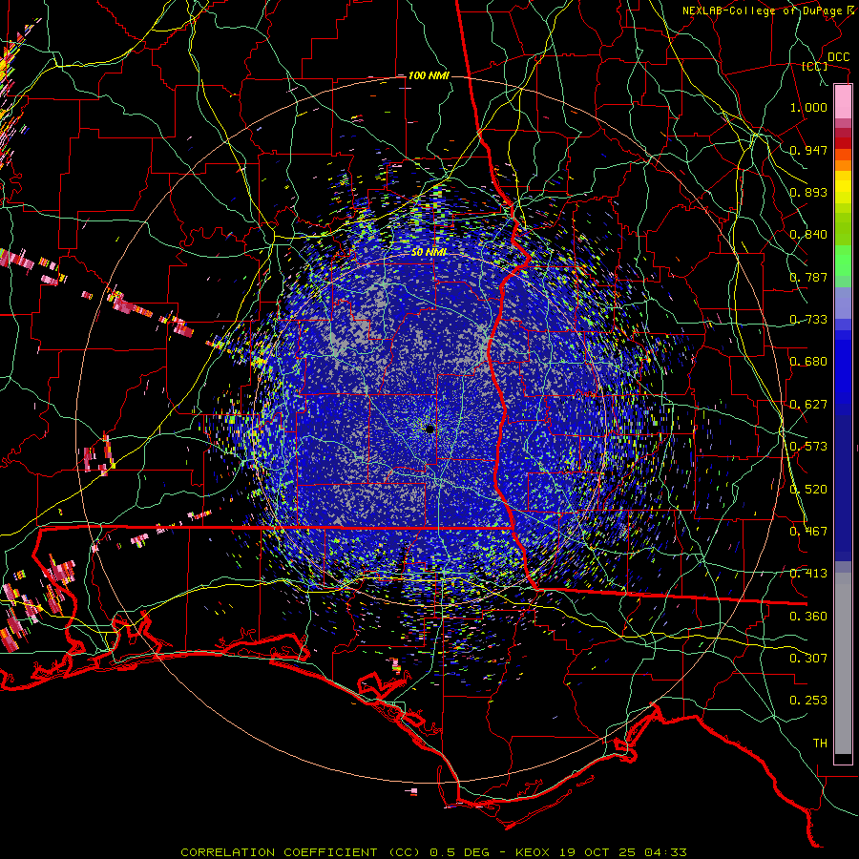The width and height of the screenshot is (859, 859).
Task: Click the 0.787 color scale value
Action: (808, 277)
